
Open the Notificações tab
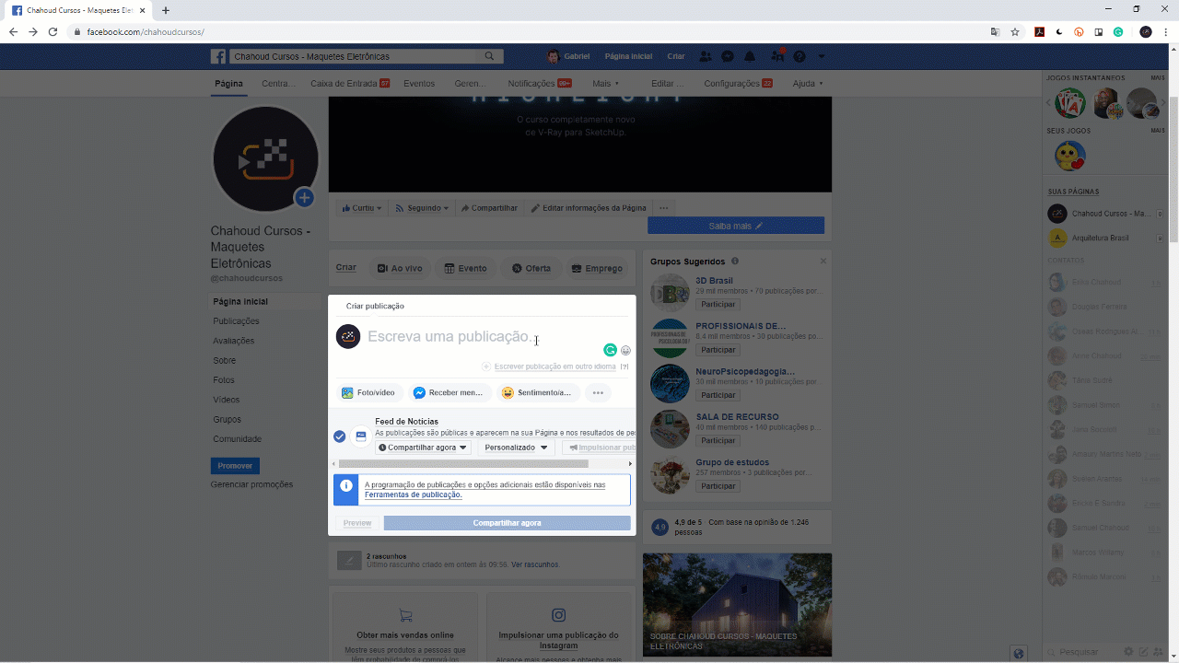pyautogui.click(x=540, y=84)
